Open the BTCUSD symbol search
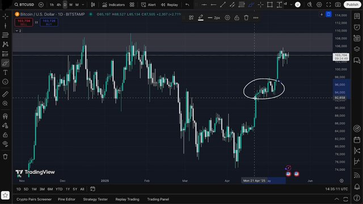This screenshot has width=363, height=204. (x=24, y=5)
